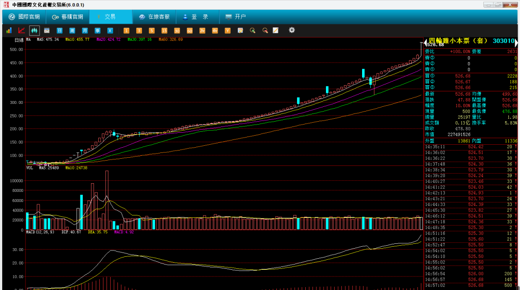Select the candlestick K-line chart icon
This screenshot has height=290, width=520.
pyautogui.click(x=34, y=30)
